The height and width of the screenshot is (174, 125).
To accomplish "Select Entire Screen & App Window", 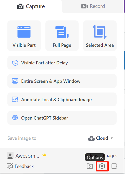I will (x=62, y=81).
